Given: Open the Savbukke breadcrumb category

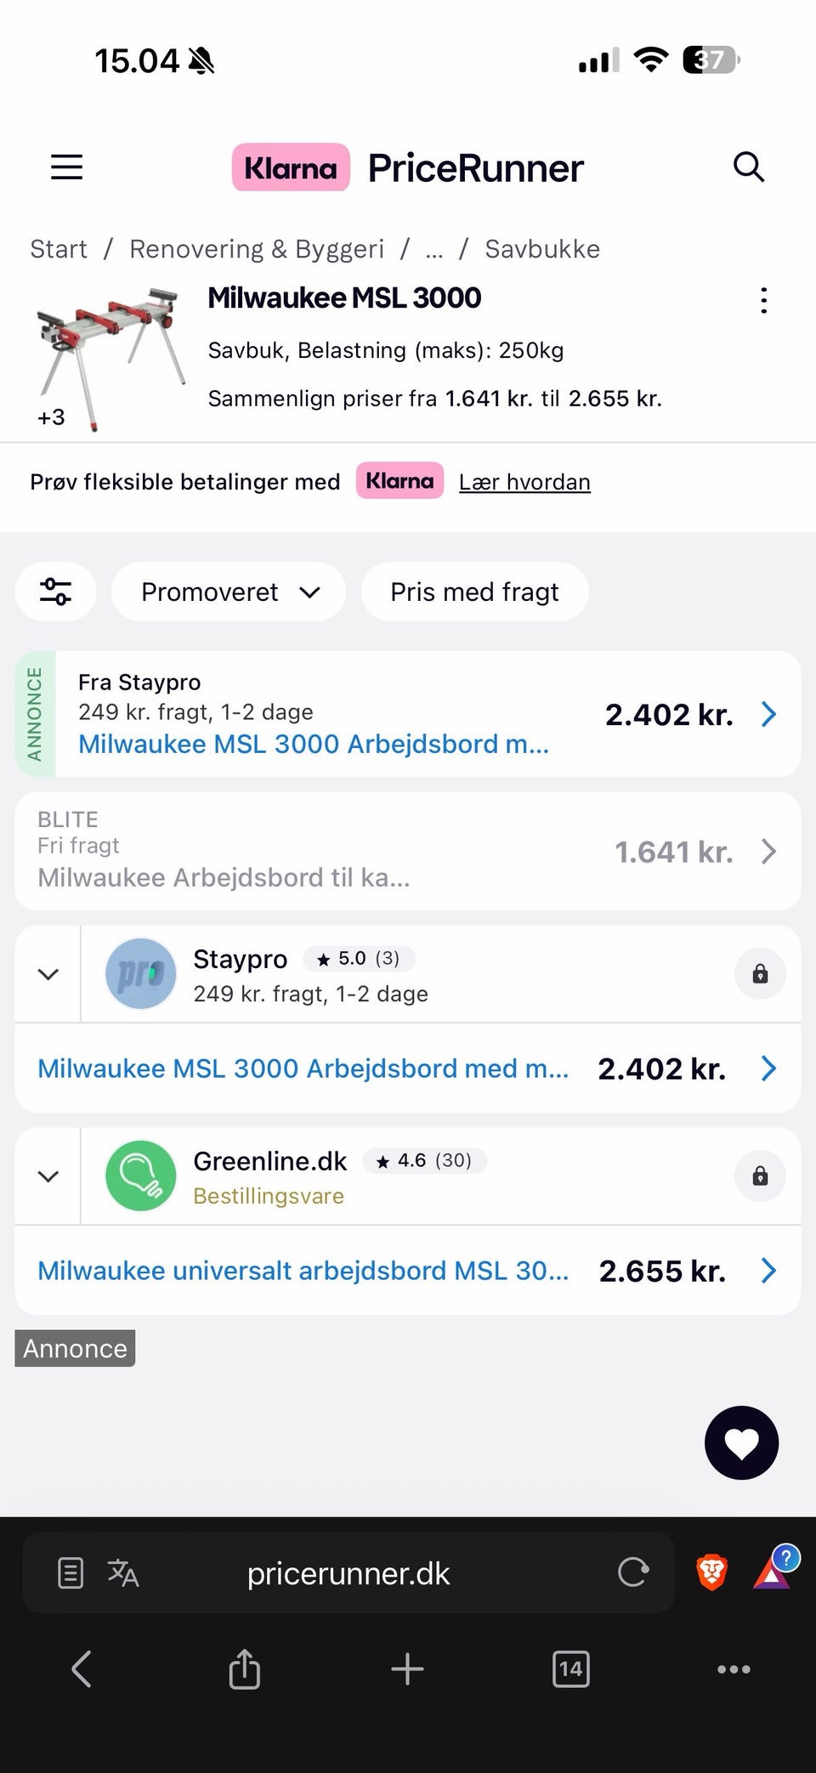Looking at the screenshot, I should tap(542, 249).
